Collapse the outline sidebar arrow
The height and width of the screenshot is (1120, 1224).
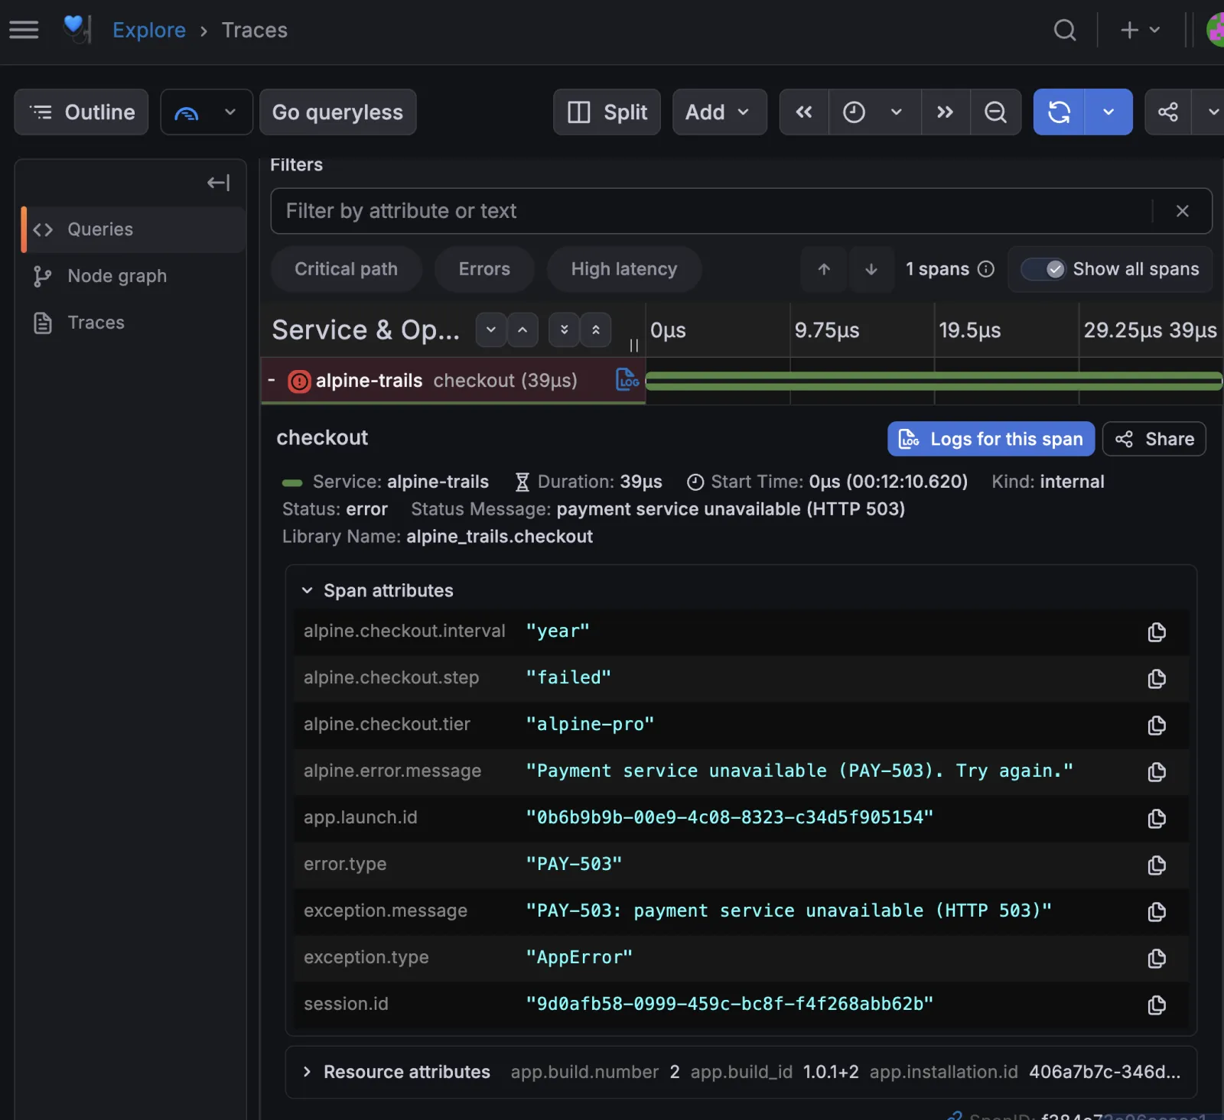tap(219, 183)
